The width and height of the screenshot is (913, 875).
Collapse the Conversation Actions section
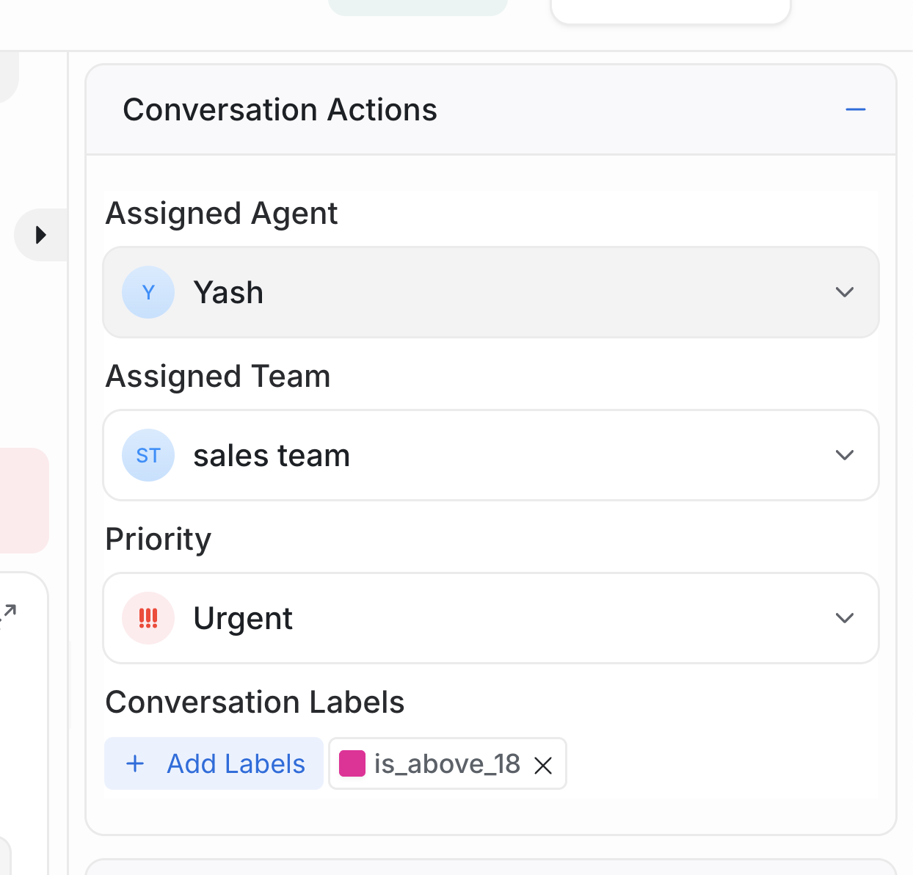855,110
